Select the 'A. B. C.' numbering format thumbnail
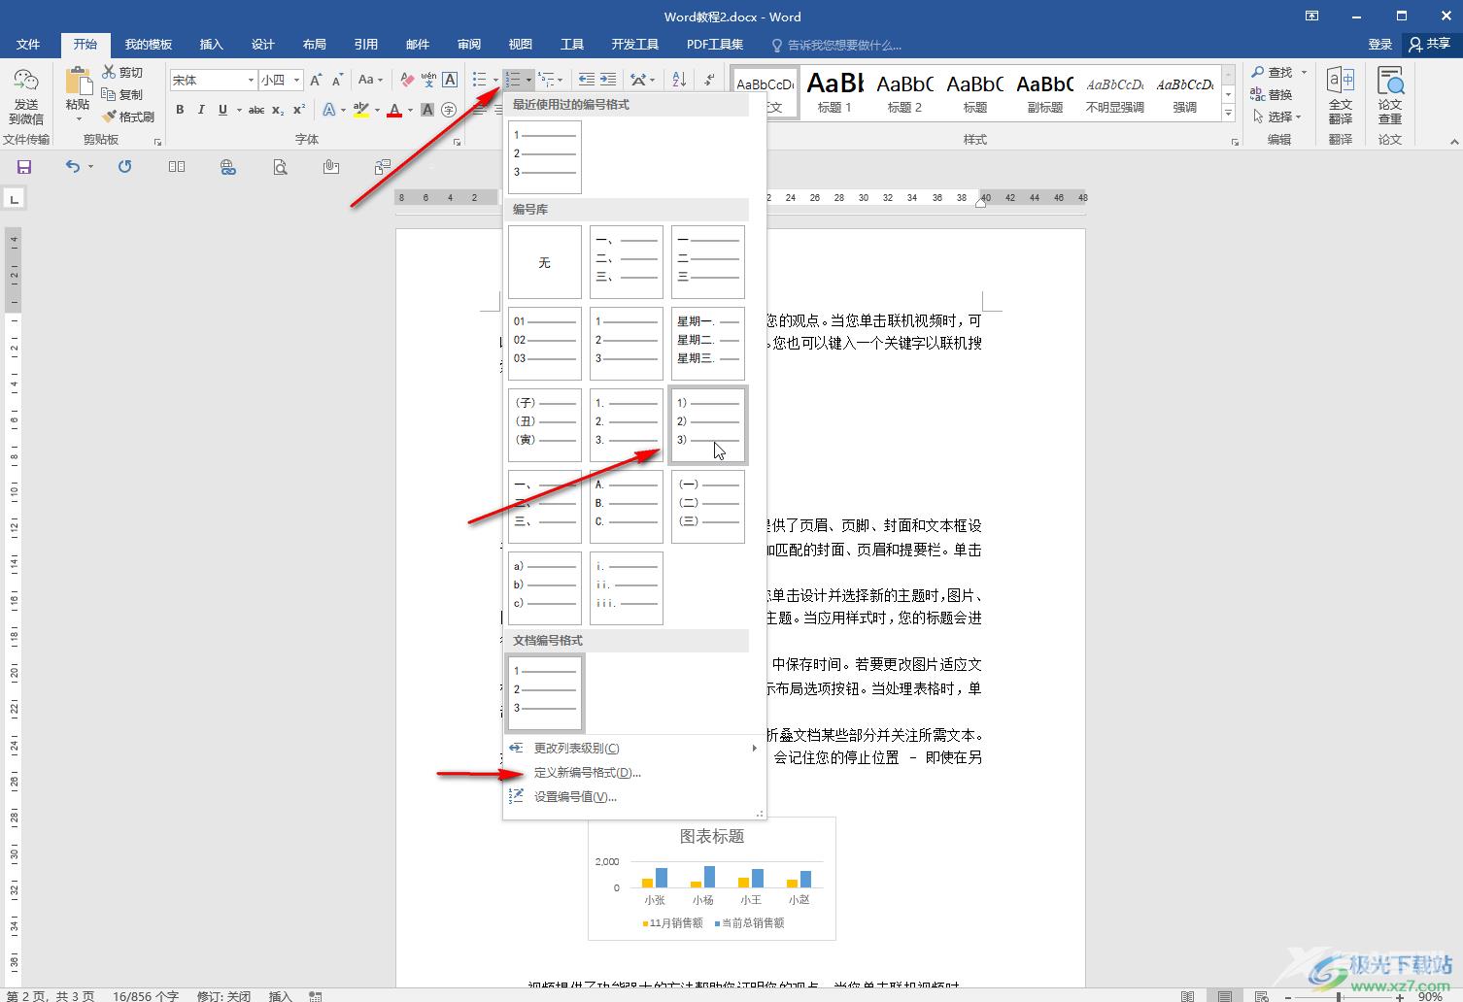The height and width of the screenshot is (1002, 1463). click(x=627, y=507)
